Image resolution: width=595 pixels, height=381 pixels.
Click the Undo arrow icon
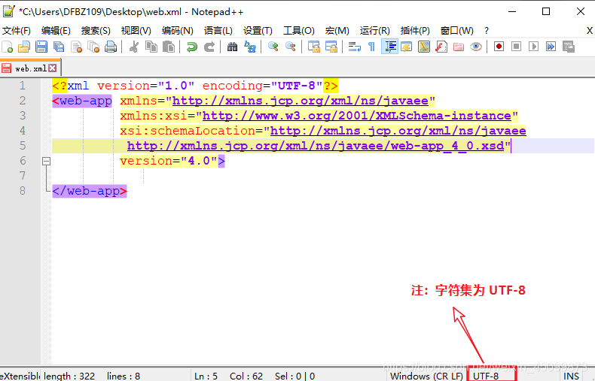tap(192, 47)
